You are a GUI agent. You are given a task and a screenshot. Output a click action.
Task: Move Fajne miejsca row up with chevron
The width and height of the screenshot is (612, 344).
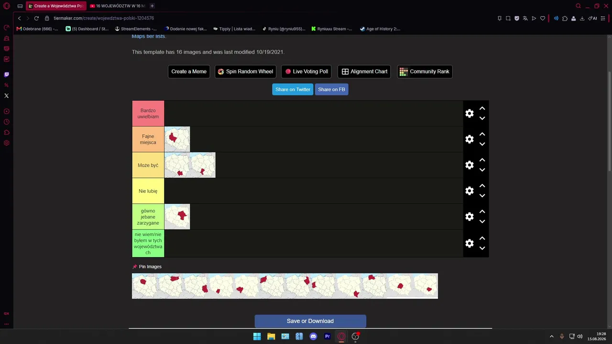[x=482, y=134]
